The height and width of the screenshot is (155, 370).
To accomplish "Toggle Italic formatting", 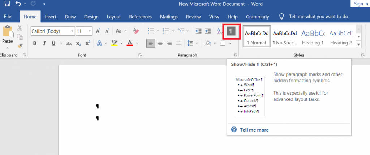I will tap(44, 43).
